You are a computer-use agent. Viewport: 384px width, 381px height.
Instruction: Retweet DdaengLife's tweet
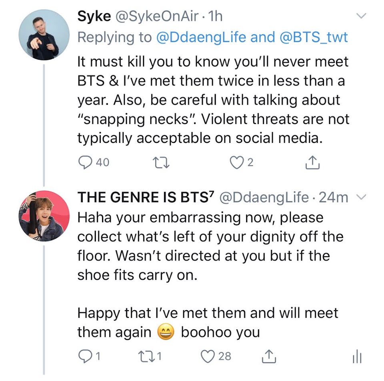click(x=147, y=357)
